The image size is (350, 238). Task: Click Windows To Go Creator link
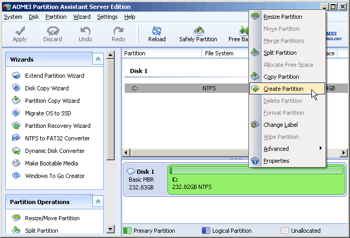tap(55, 176)
